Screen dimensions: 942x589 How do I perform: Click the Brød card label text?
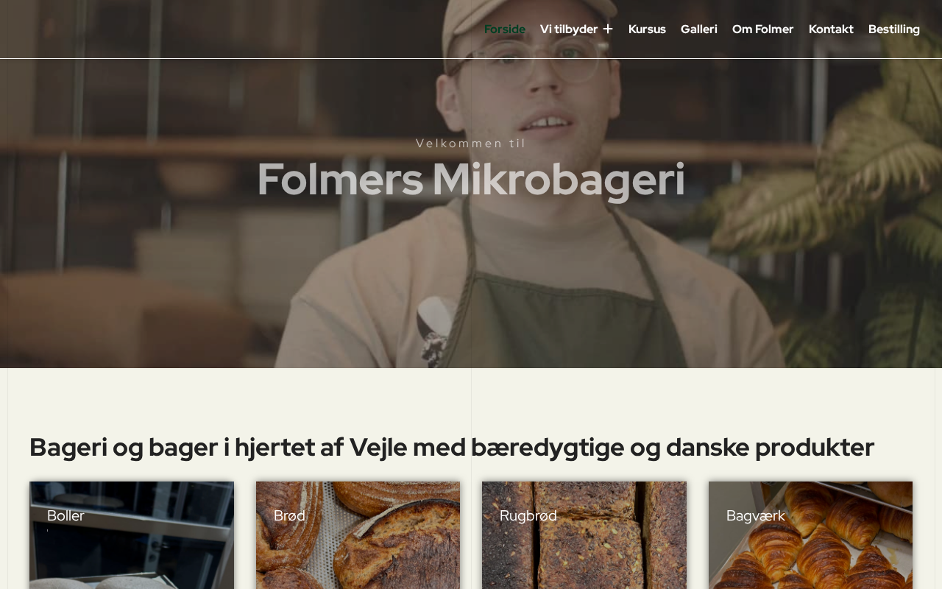click(289, 515)
